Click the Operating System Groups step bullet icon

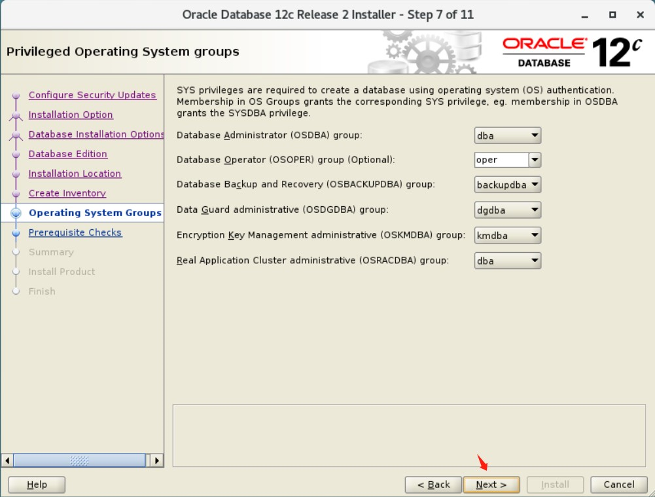[16, 213]
